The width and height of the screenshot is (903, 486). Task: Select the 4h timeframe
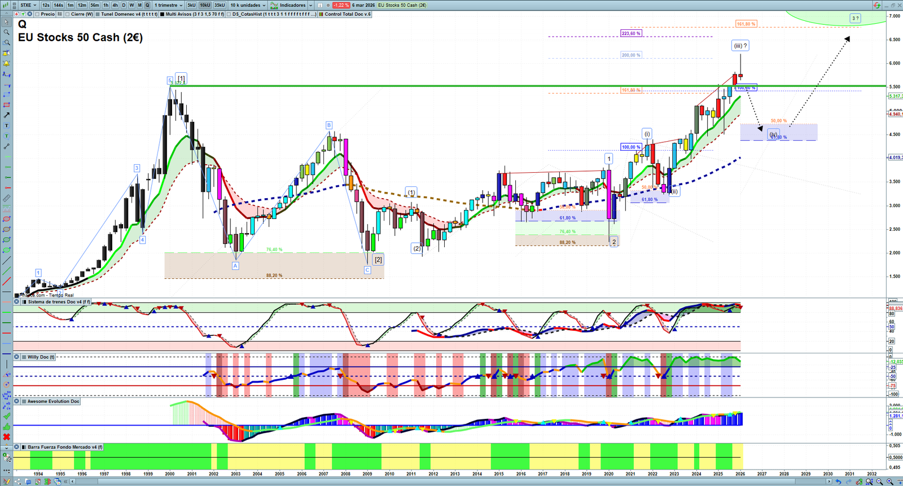115,5
